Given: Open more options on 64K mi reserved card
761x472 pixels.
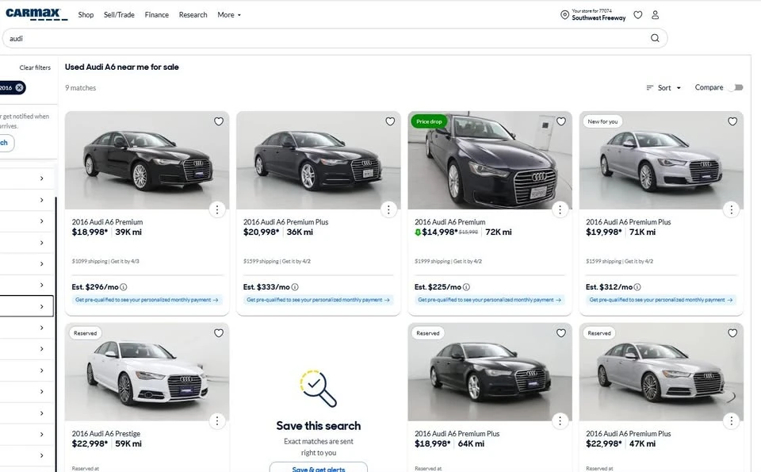Looking at the screenshot, I should coord(560,421).
